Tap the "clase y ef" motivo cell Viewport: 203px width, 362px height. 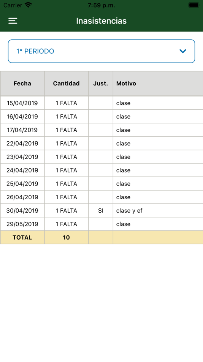[158, 211]
